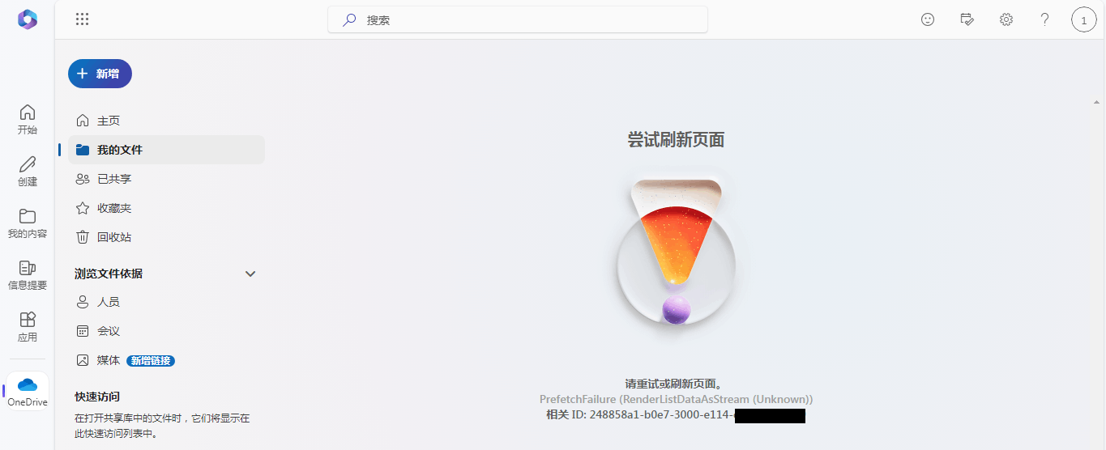Open 信息提要 in the left rail
Viewport: 1106px width, 450px height.
coord(28,274)
